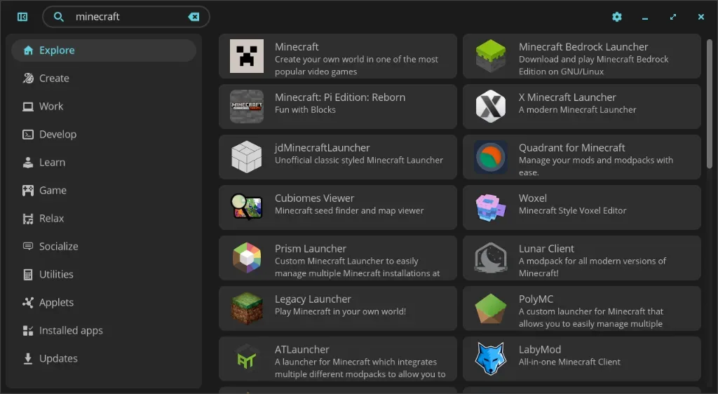Click 'Unofficial classic styled Minecraft Launcher' text
The width and height of the screenshot is (718, 394).
(x=358, y=160)
